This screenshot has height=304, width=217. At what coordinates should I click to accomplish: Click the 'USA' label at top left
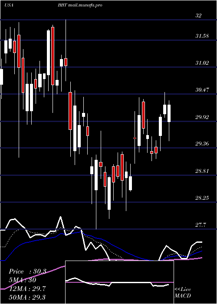point(9,5)
